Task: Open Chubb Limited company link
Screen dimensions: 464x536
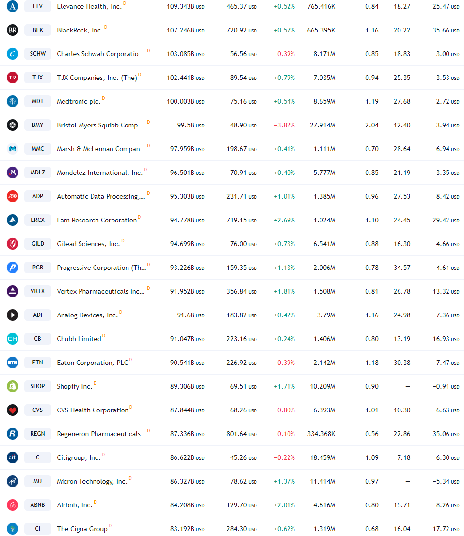Action: (79, 339)
